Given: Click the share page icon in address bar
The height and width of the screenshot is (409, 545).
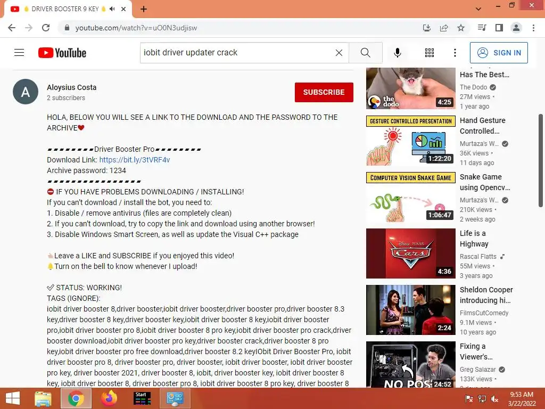Looking at the screenshot, I should click(x=444, y=28).
